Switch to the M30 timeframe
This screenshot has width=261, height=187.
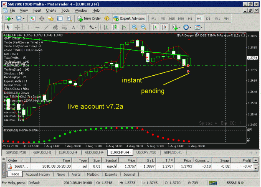click(181, 18)
